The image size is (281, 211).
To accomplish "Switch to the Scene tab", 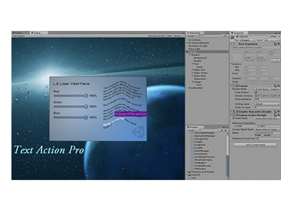I will tap(21, 33).
